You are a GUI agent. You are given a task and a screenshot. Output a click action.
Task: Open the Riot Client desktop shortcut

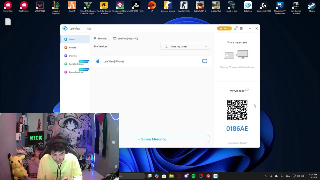(24, 7)
